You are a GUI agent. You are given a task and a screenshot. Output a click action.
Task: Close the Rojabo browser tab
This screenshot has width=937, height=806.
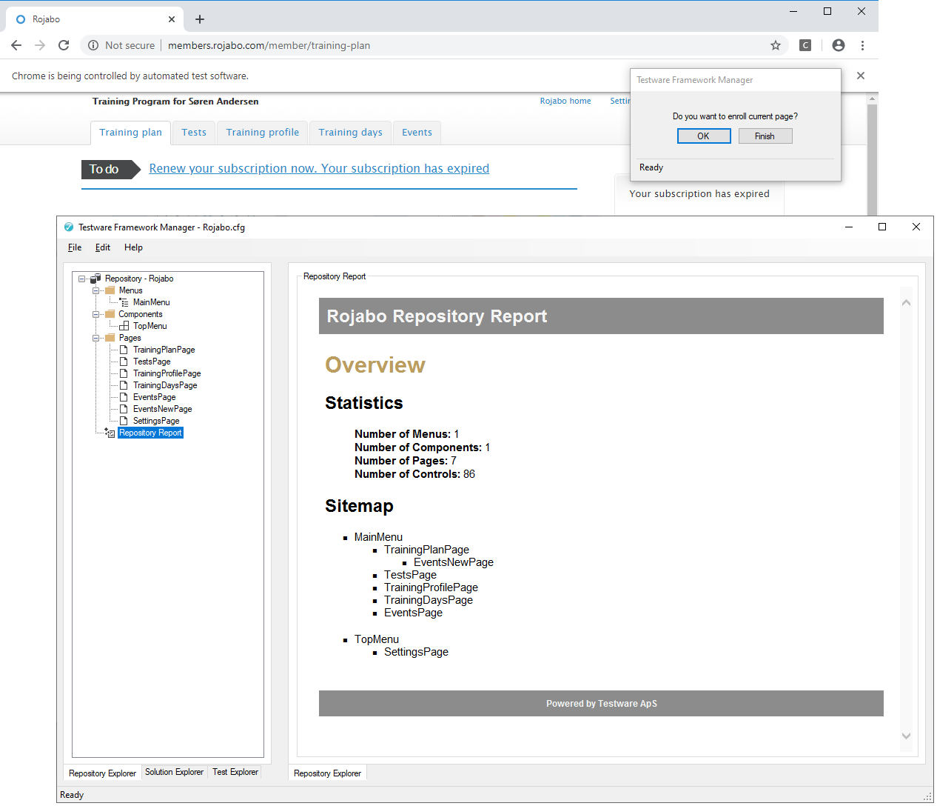tap(172, 19)
